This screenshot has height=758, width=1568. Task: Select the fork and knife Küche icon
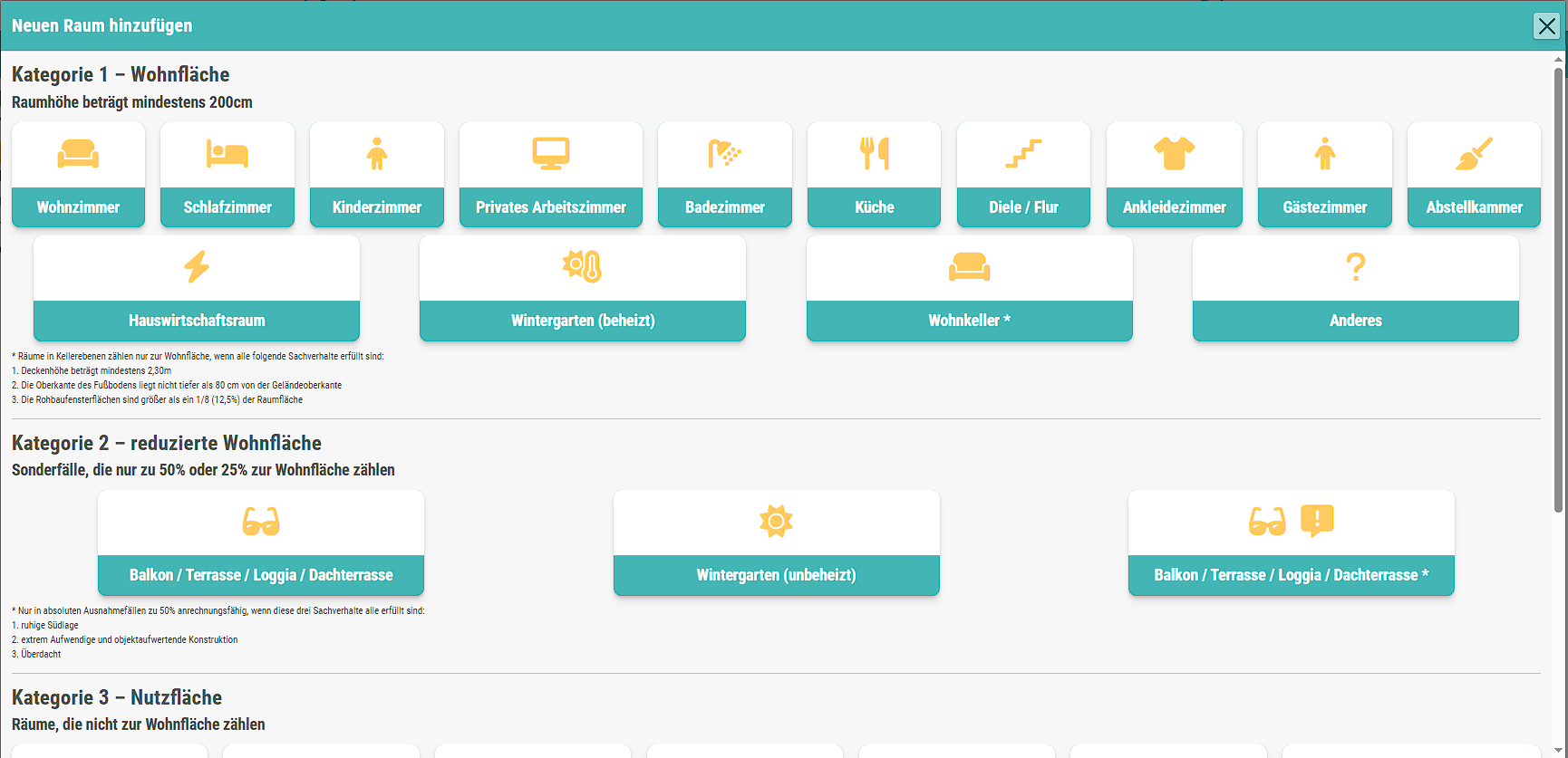click(874, 154)
